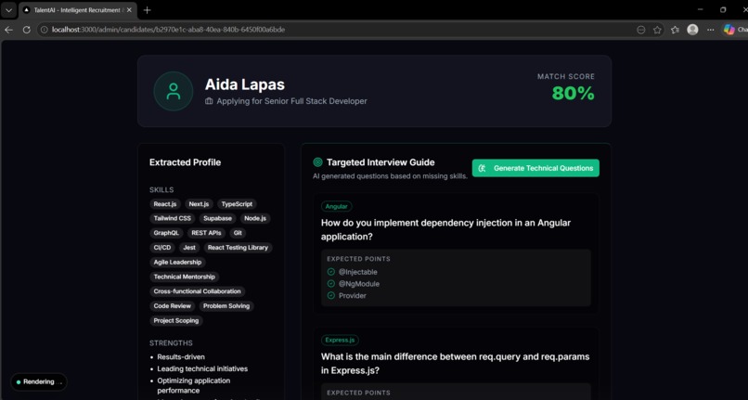
Task: Select the TypeScript skill tag
Action: 237,204
